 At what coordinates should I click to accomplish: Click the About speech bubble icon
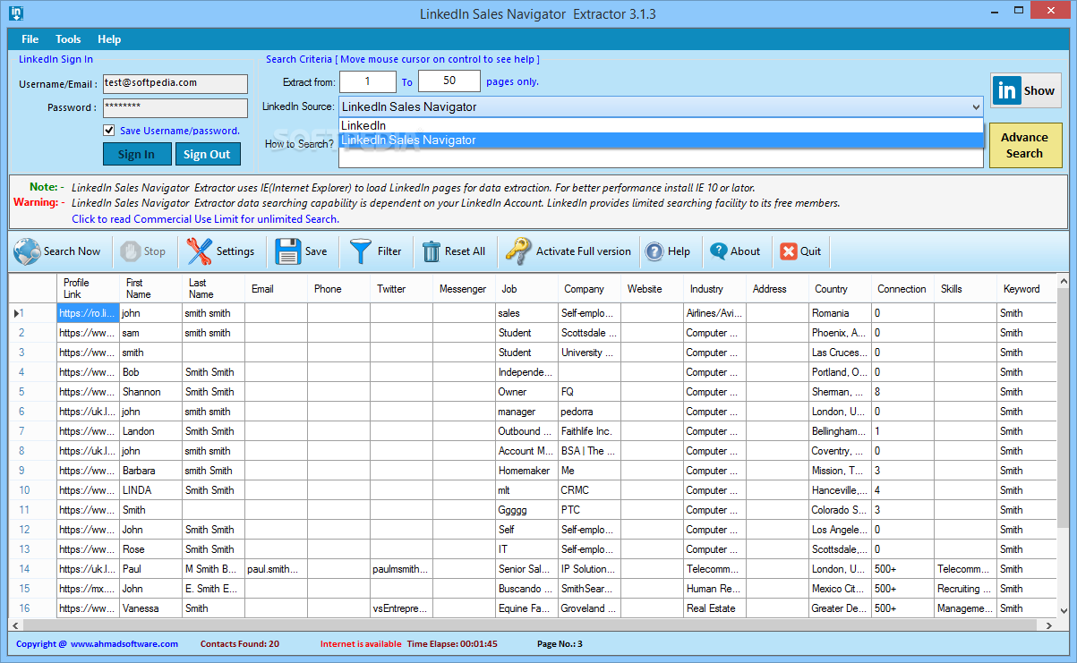(718, 251)
